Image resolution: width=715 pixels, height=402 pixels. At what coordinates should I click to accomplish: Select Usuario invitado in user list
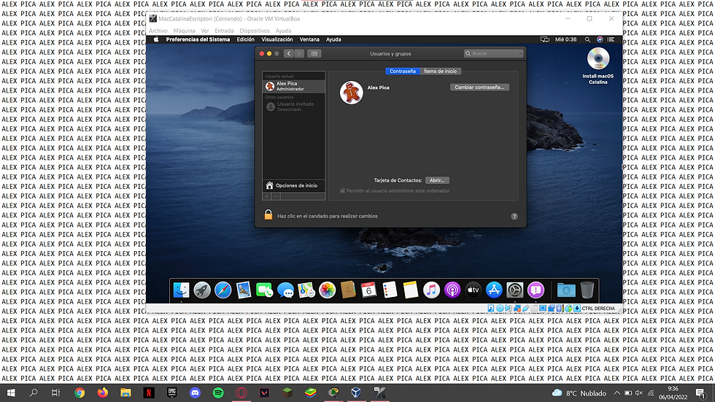[x=293, y=107]
